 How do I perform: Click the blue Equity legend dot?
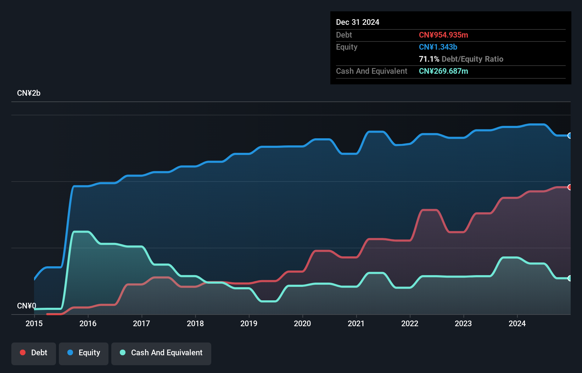70,352
